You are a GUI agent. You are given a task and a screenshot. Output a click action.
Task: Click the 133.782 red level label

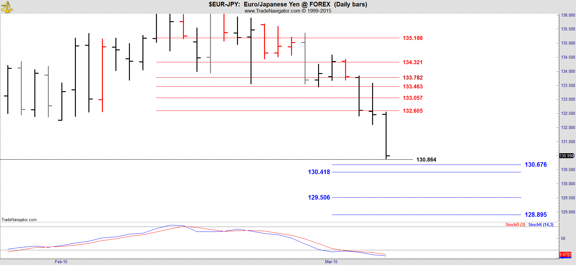click(x=412, y=78)
